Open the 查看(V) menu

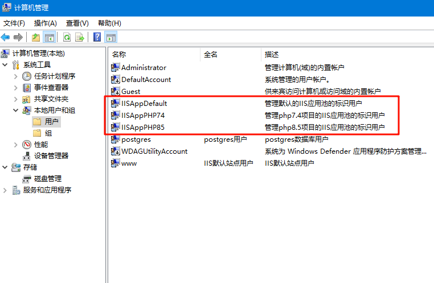[x=77, y=23]
